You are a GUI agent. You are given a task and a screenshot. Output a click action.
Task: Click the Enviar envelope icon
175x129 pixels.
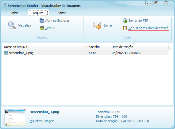(97, 25)
